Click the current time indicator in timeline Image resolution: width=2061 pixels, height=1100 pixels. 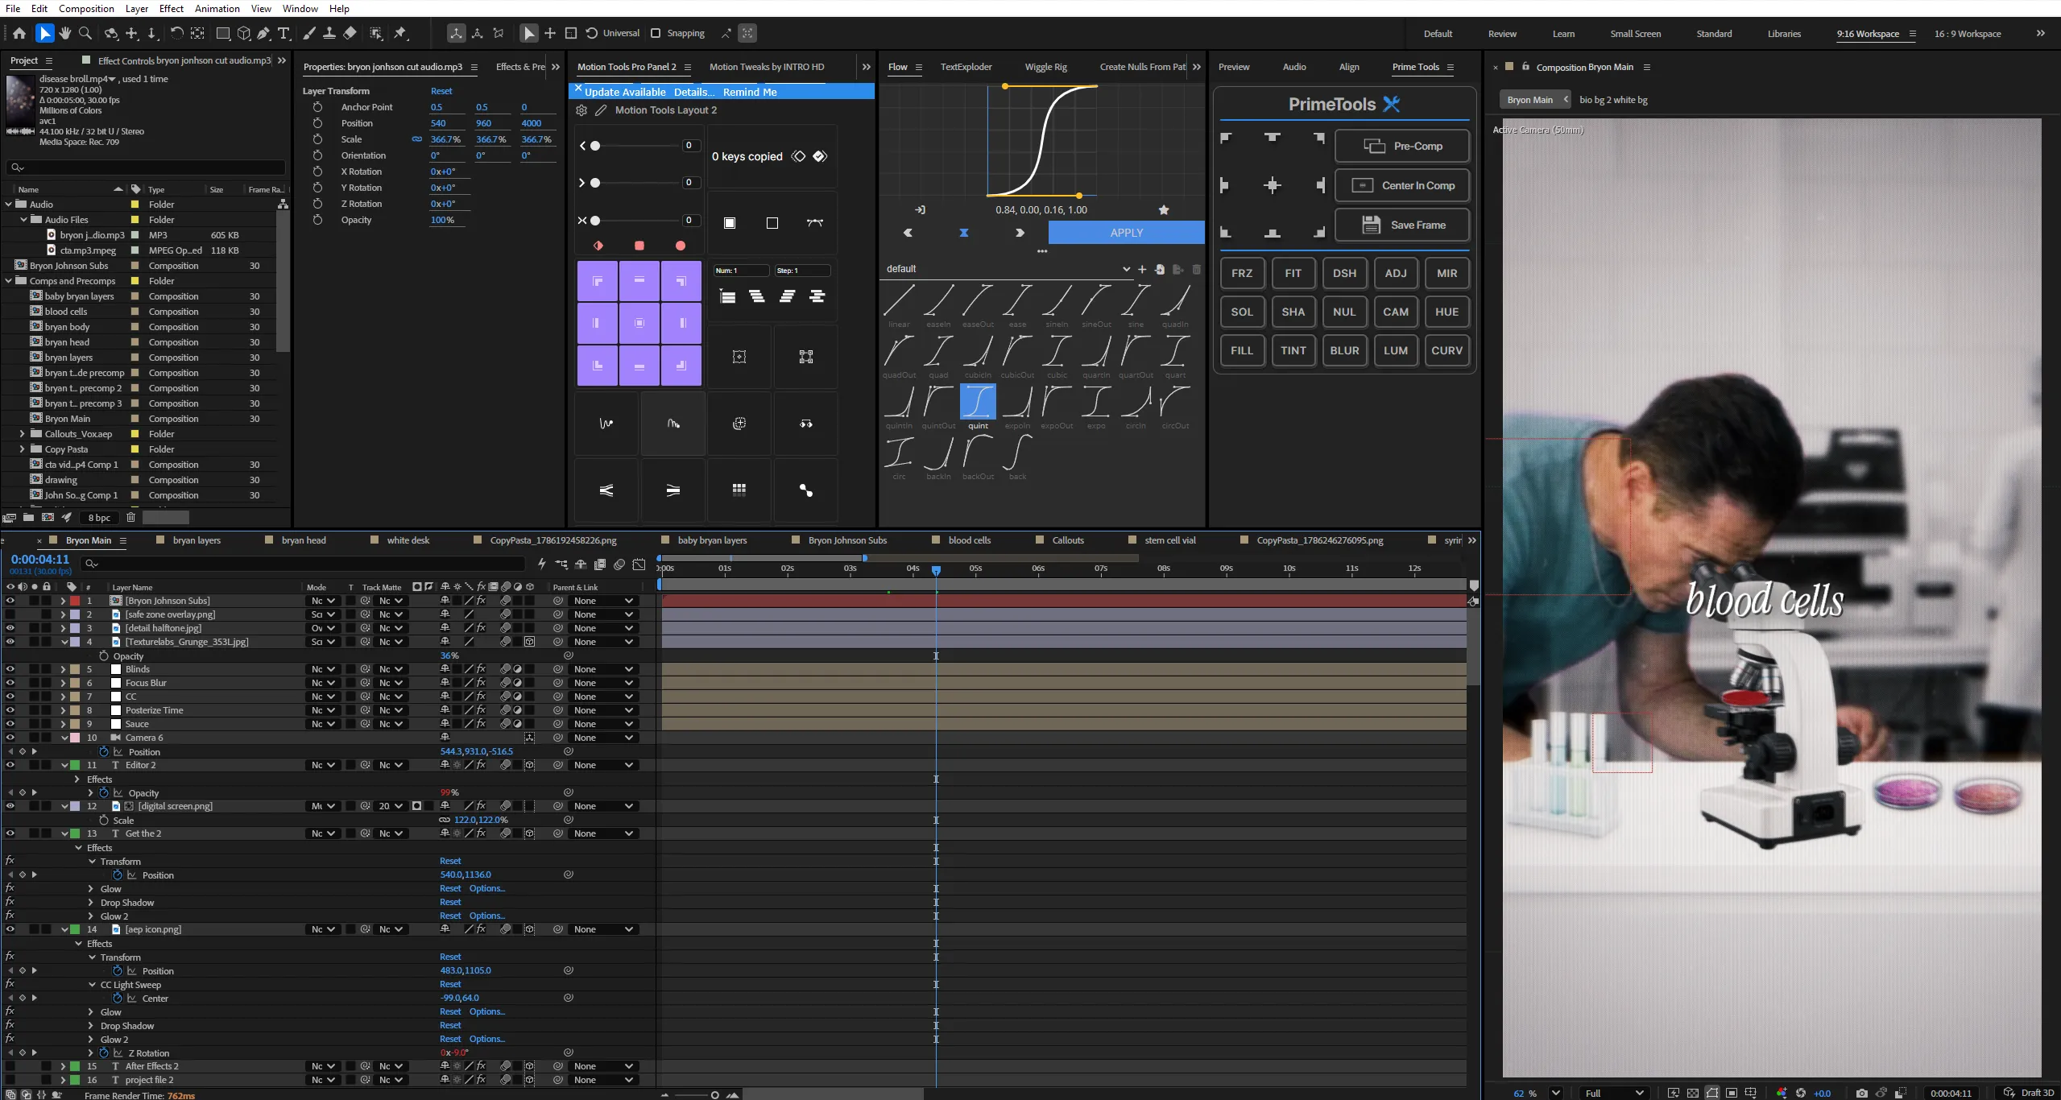click(936, 570)
